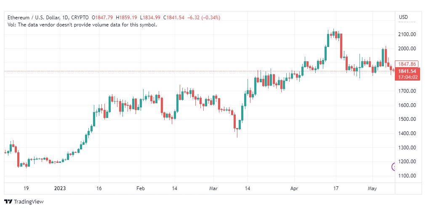Click the 17:04:02 bar countdown timer
This screenshot has height=209, width=426.
click(407, 77)
